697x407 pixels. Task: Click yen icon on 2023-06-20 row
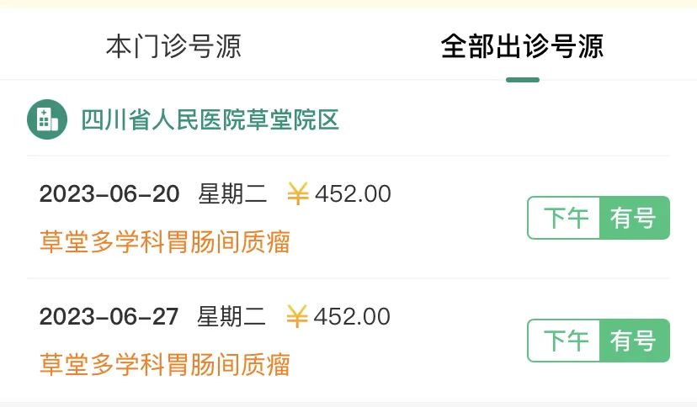[x=298, y=194]
